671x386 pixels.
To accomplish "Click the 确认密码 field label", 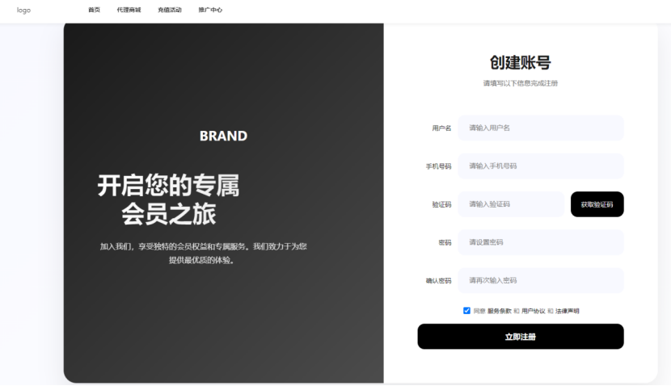I will [438, 281].
